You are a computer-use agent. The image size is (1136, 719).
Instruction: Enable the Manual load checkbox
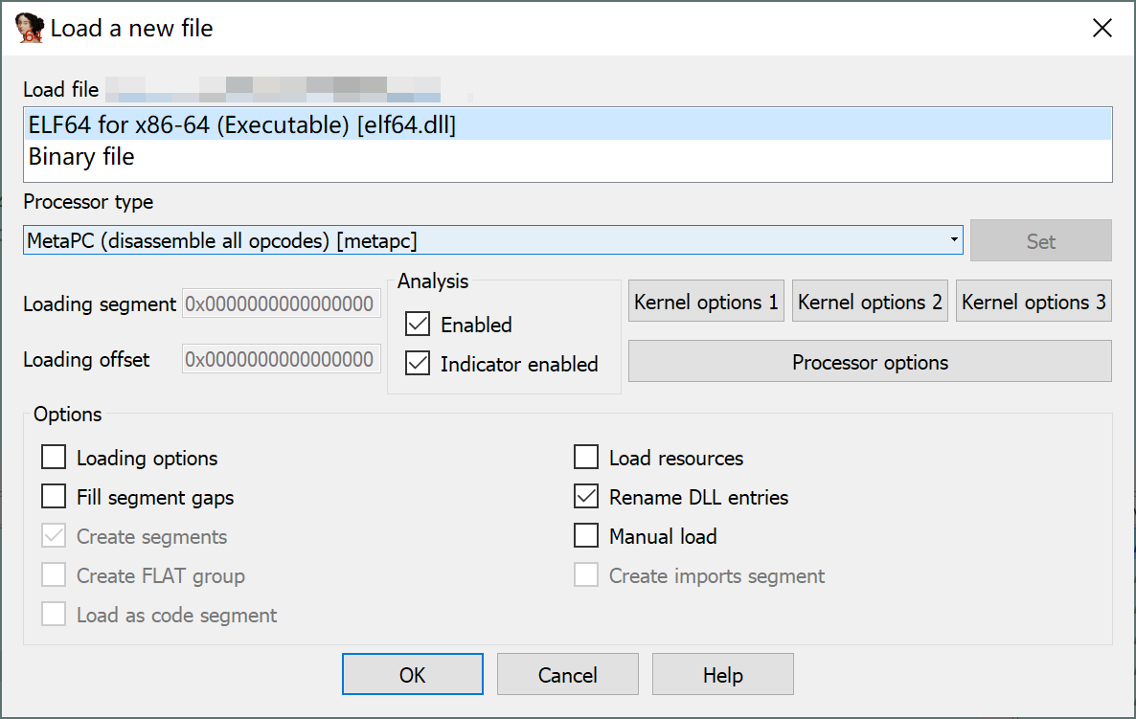pos(586,536)
